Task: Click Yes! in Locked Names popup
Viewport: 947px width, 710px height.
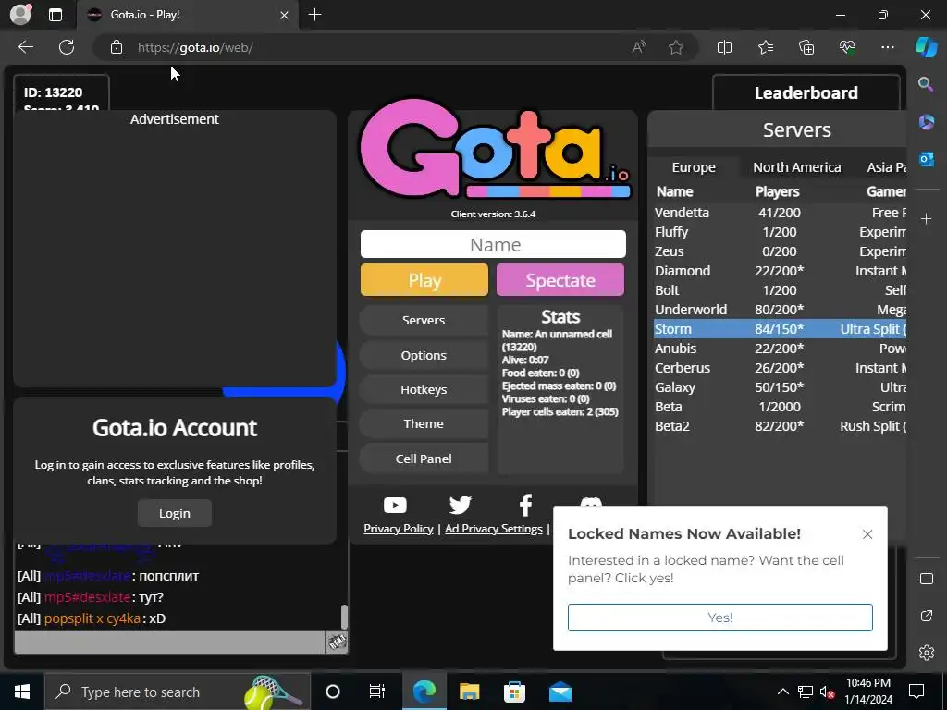Action: pyautogui.click(x=719, y=617)
